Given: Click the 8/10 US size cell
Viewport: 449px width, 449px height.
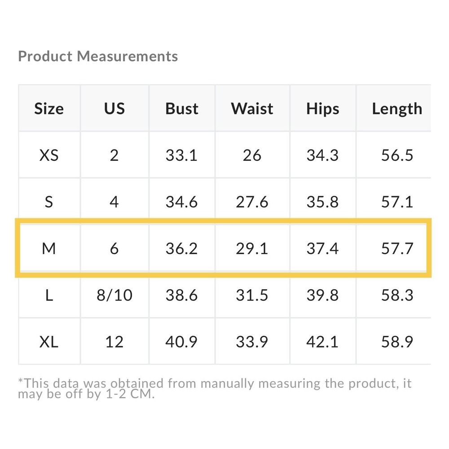Looking at the screenshot, I should pos(114,295).
